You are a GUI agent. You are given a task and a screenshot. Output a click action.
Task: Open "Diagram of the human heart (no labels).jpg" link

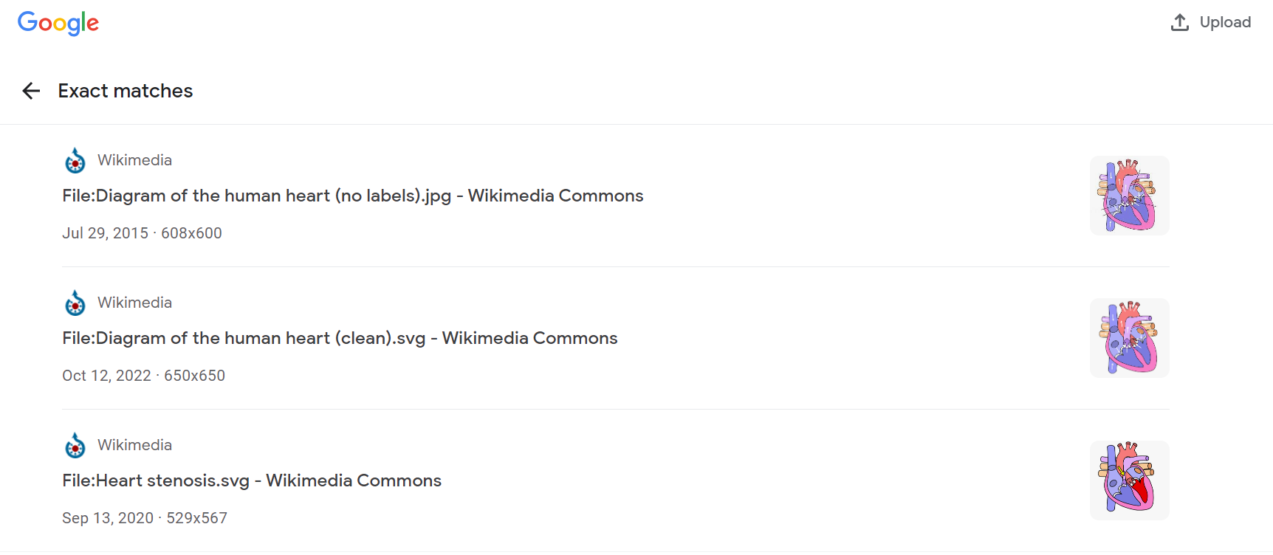352,196
